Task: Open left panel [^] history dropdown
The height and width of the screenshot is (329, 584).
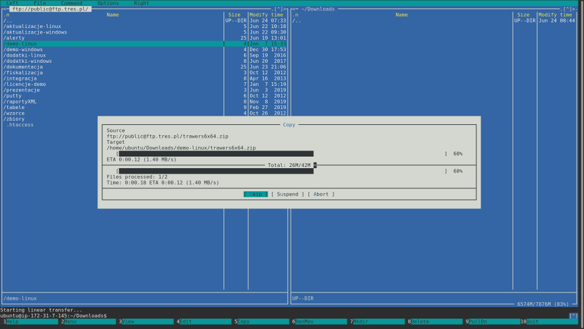Action: coord(278,9)
